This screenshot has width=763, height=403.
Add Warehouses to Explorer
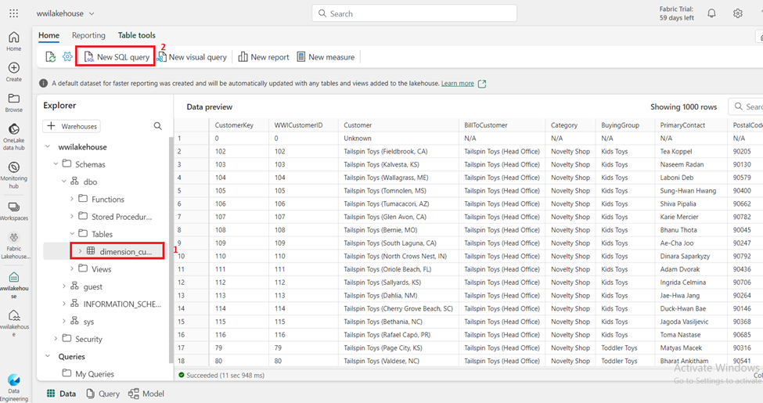pos(71,126)
